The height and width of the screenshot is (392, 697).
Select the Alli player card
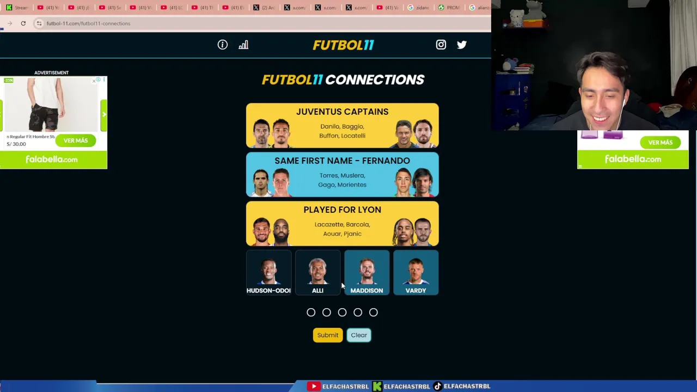pyautogui.click(x=317, y=273)
